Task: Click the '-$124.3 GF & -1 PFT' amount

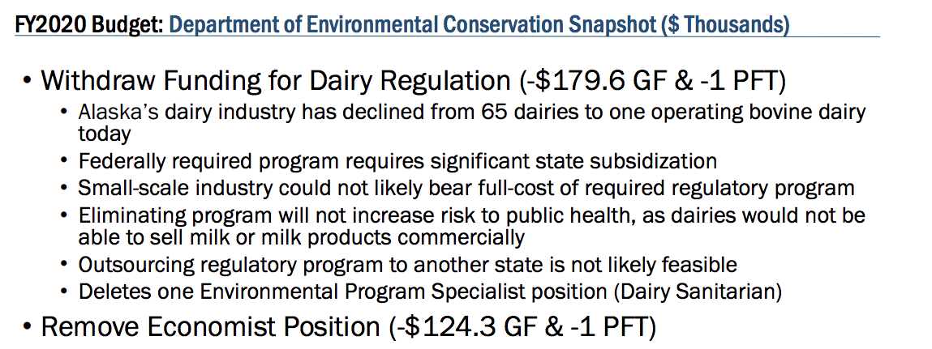Action: pos(524,328)
